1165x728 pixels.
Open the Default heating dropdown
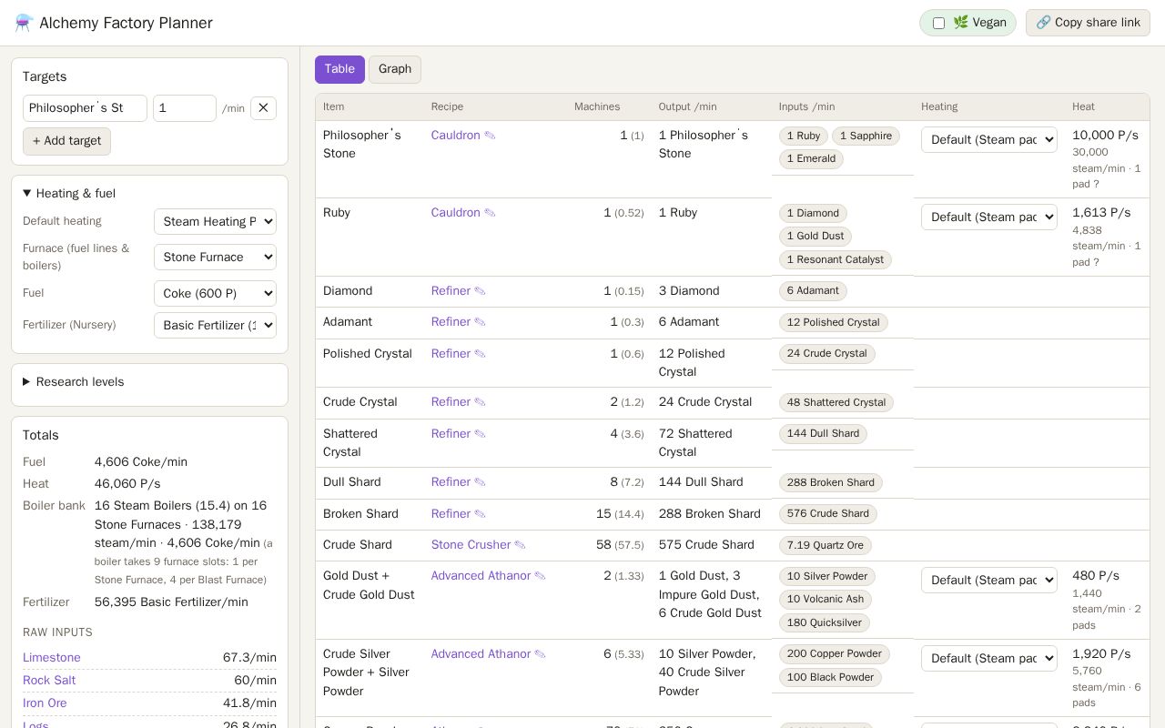215,221
